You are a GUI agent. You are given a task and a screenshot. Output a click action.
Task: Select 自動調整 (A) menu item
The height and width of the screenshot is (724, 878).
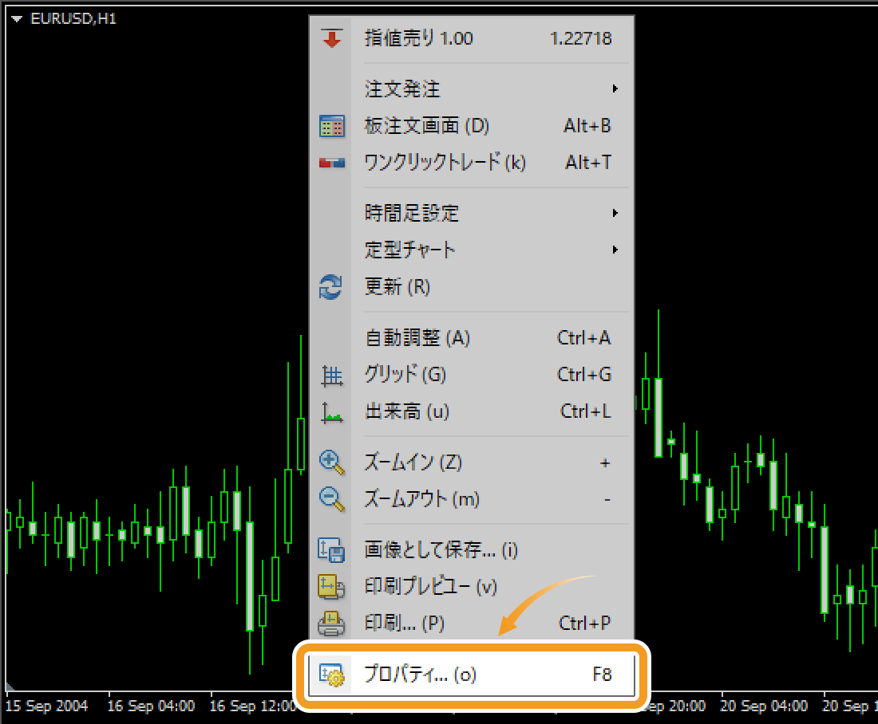click(472, 338)
